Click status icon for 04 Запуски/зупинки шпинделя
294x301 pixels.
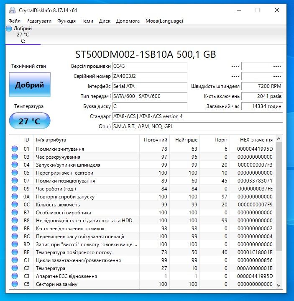pos(15,165)
